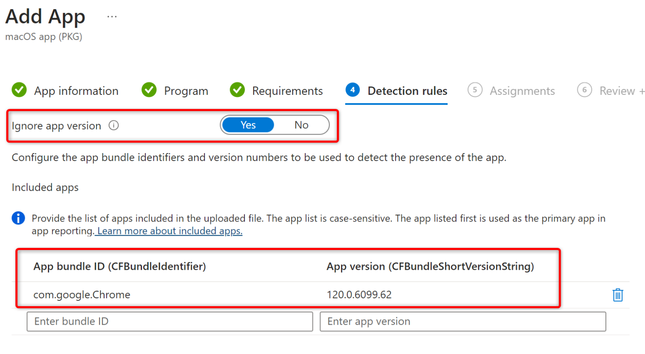Image resolution: width=645 pixels, height=354 pixels.
Task: Select the com.google.Chrome bundle ID entry
Action: (x=82, y=295)
